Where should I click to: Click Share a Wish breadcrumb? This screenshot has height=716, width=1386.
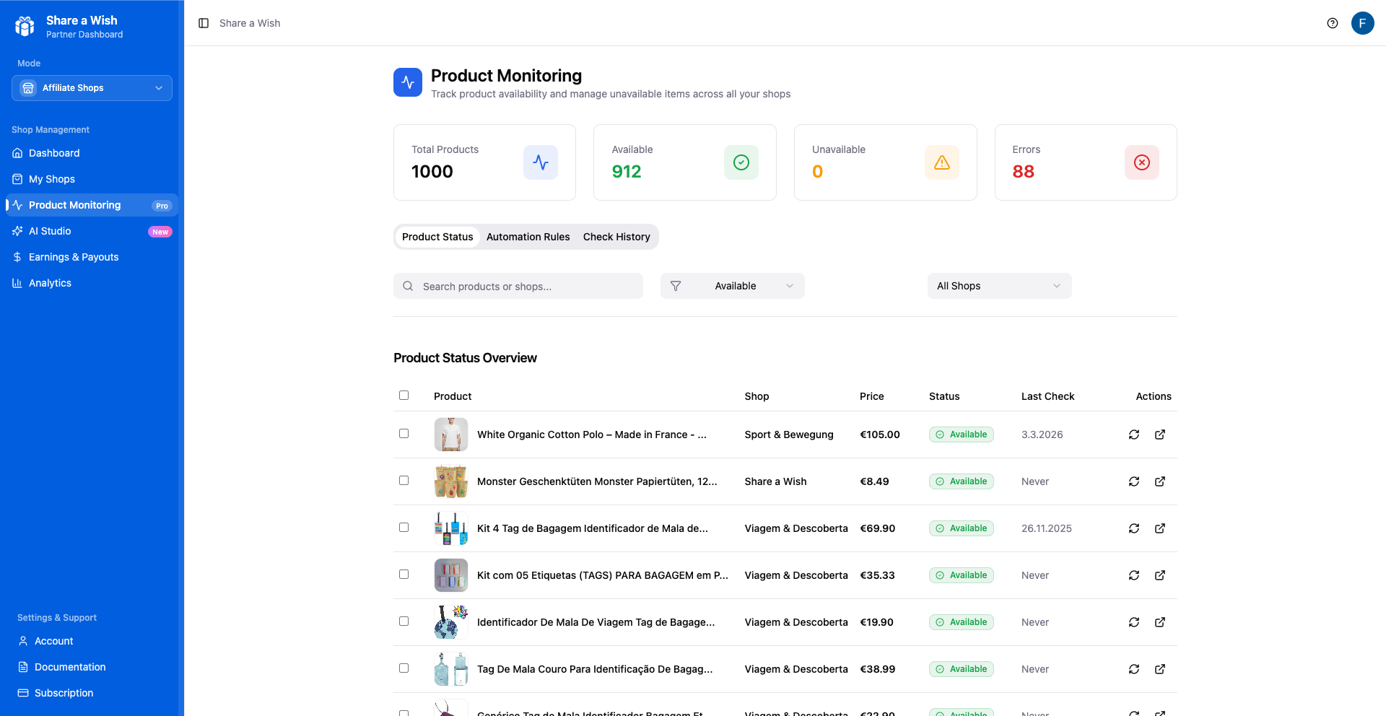click(250, 23)
